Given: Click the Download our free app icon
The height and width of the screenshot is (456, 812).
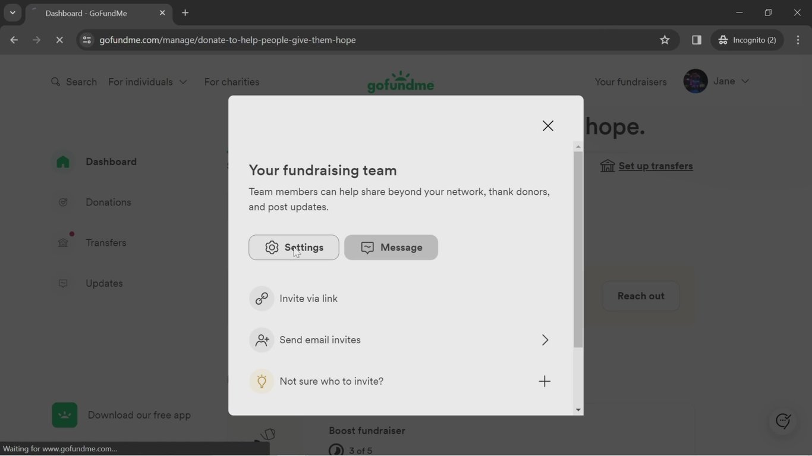Looking at the screenshot, I should 64,414.
